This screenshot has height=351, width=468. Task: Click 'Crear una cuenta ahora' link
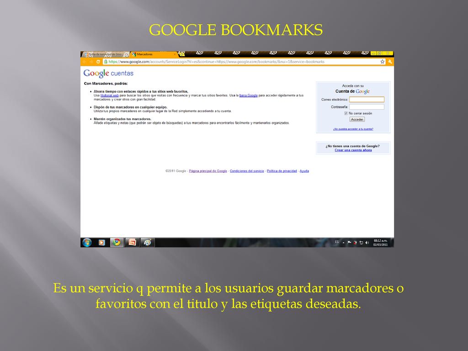(353, 150)
